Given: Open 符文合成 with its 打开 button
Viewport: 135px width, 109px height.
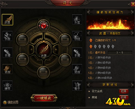Looking at the screenshot, I should coord(124,91).
